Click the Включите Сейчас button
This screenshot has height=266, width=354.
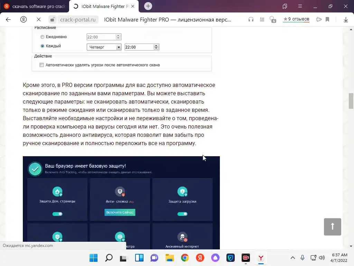pos(120,212)
